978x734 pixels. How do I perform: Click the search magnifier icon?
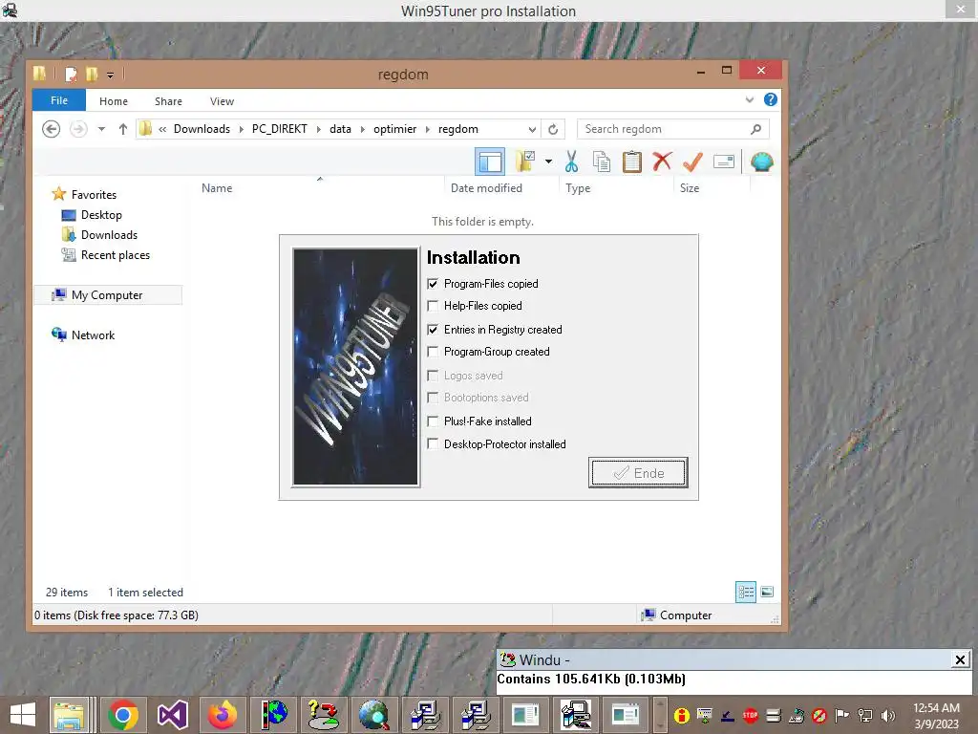[756, 129]
